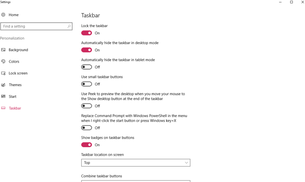The height and width of the screenshot is (182, 305).
Task: Open Lock screen settings
Action: (18, 73)
